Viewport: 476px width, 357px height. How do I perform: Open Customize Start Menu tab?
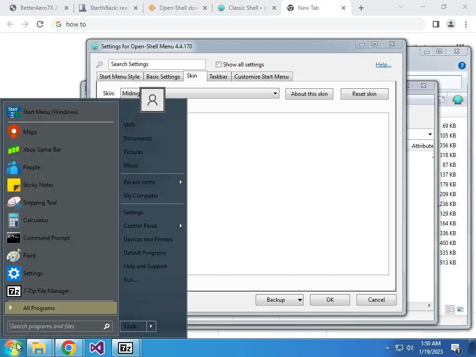tap(261, 77)
